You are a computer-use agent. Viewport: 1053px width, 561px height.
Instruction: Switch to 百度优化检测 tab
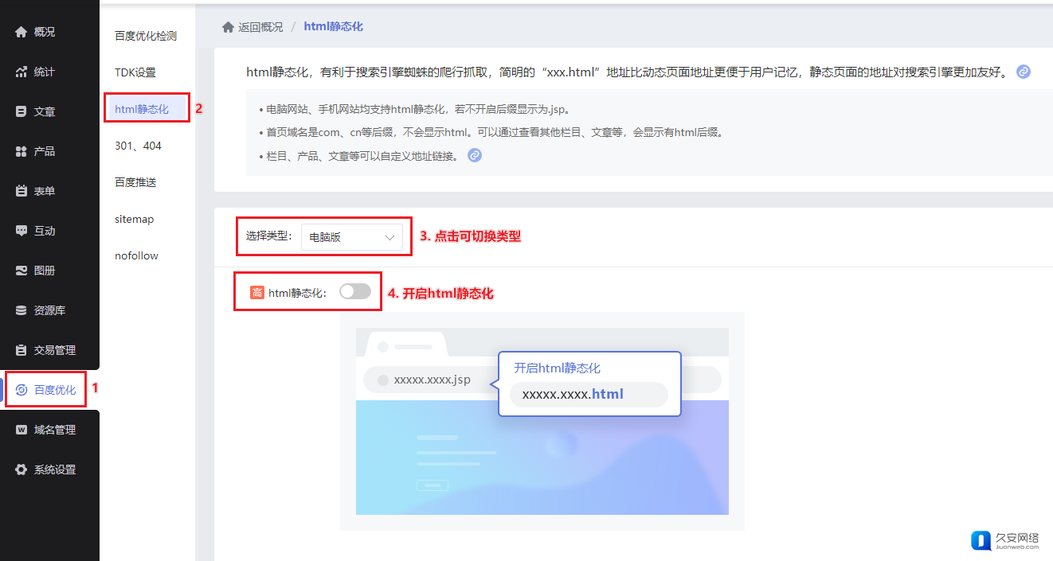tap(146, 36)
